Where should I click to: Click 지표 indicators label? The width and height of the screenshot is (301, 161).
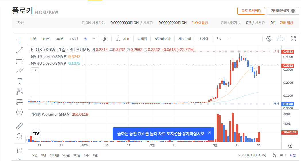coord(126,39)
